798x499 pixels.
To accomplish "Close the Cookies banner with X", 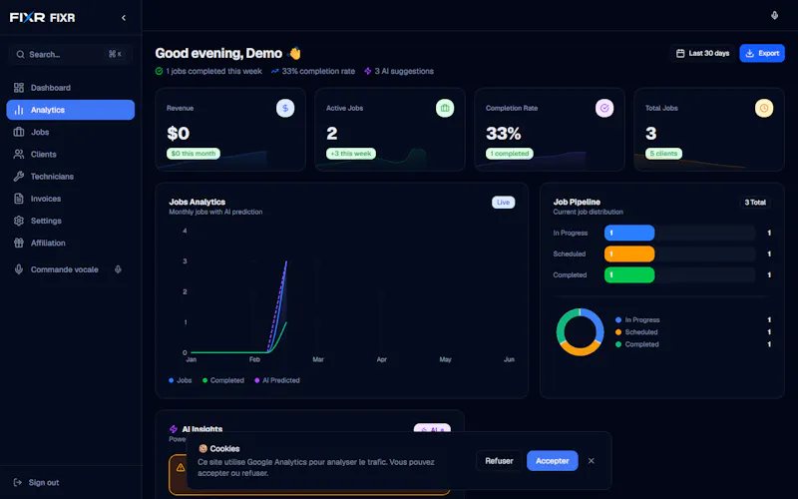I will [592, 461].
